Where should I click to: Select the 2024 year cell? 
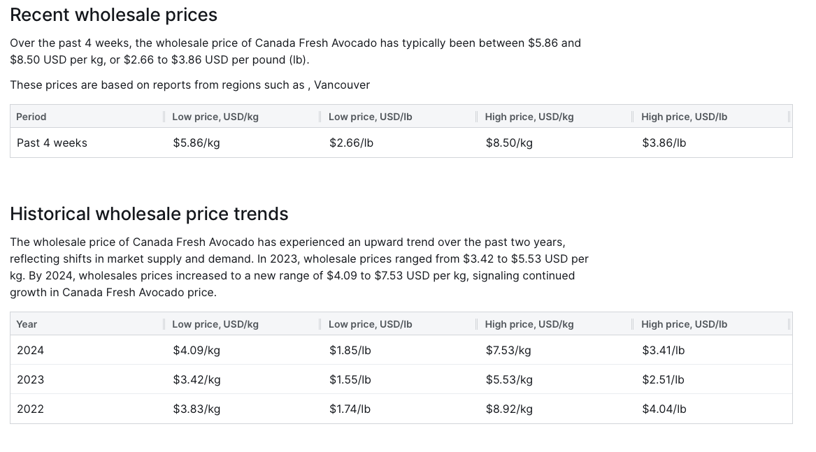click(30, 350)
